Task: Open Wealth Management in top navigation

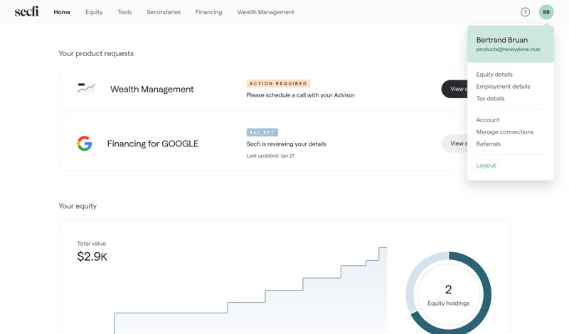Action: tap(265, 12)
